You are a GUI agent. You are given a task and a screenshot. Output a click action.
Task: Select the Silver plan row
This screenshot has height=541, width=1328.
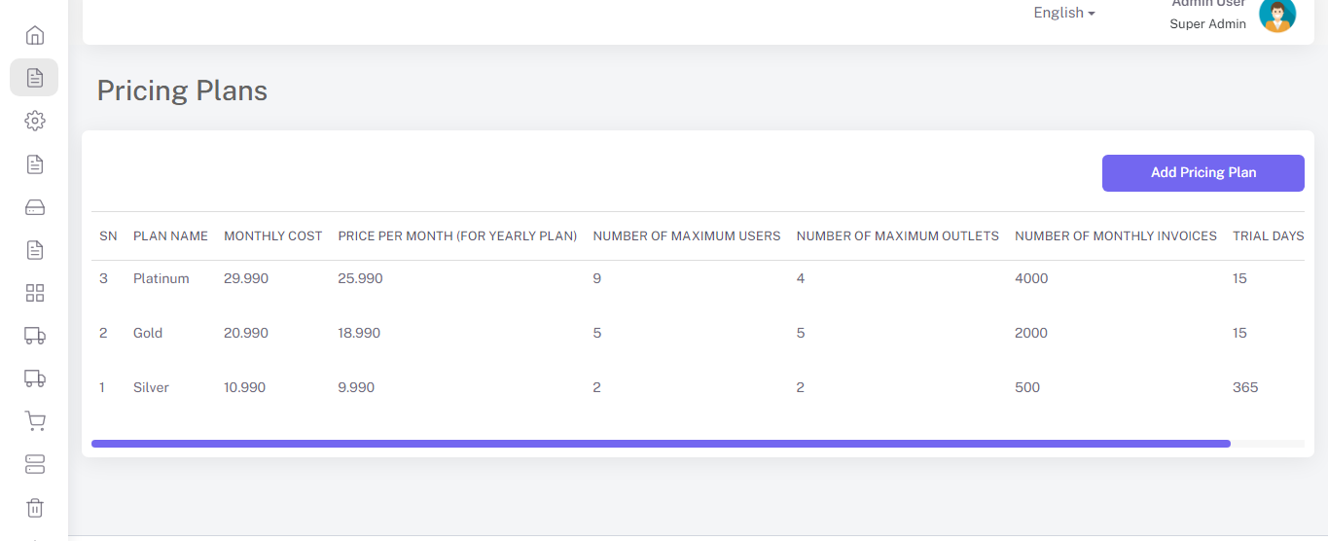coord(151,387)
